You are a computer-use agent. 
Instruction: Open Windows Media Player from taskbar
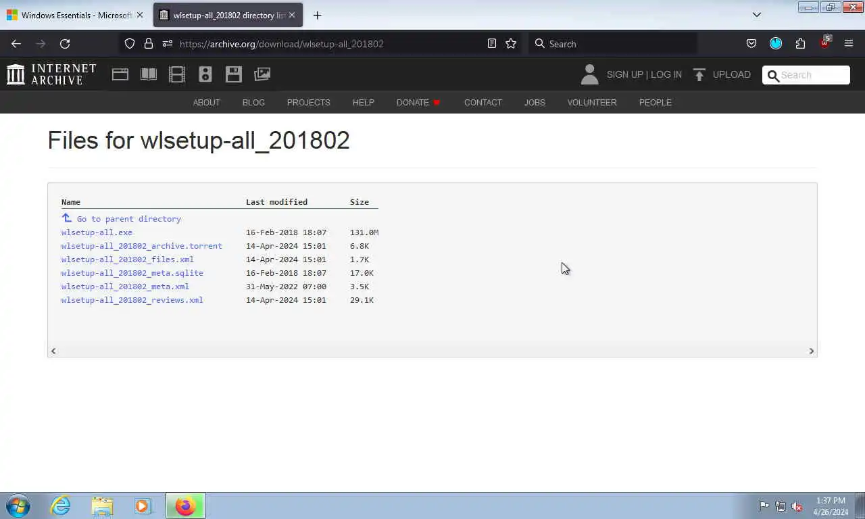[143, 505]
